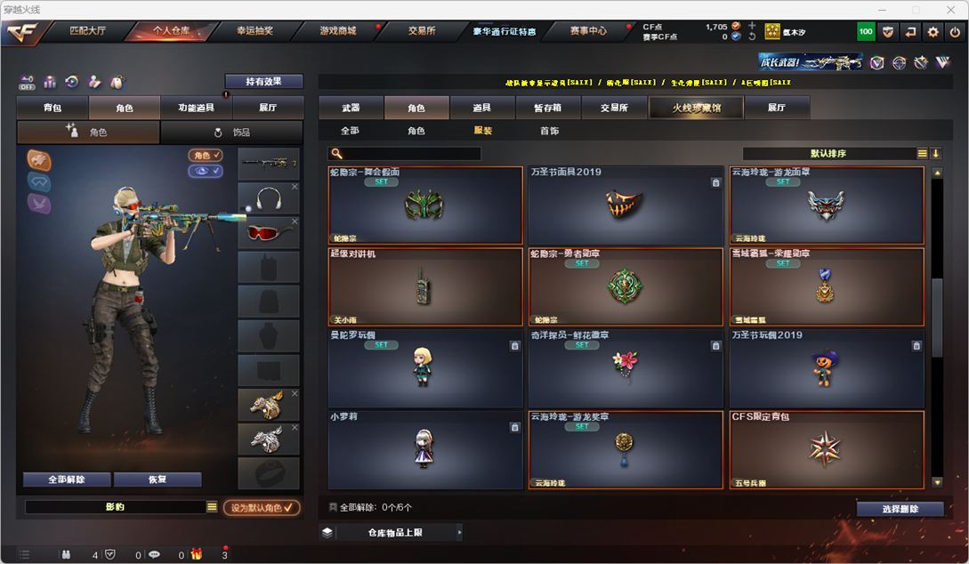The image size is (969, 564).
Task: Toggle the eye visibility checkbox
Action: [206, 171]
